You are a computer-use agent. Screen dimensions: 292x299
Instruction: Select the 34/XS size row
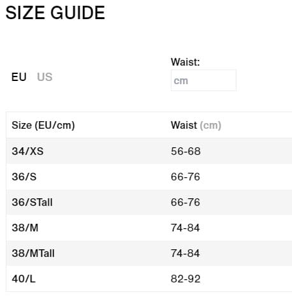pyautogui.click(x=149, y=151)
